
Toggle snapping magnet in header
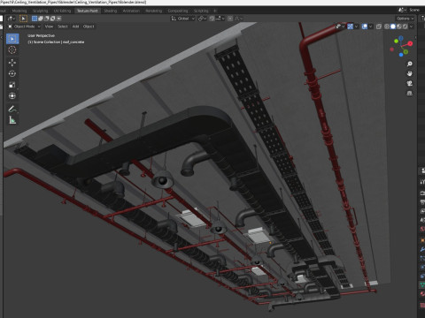click(x=212, y=19)
